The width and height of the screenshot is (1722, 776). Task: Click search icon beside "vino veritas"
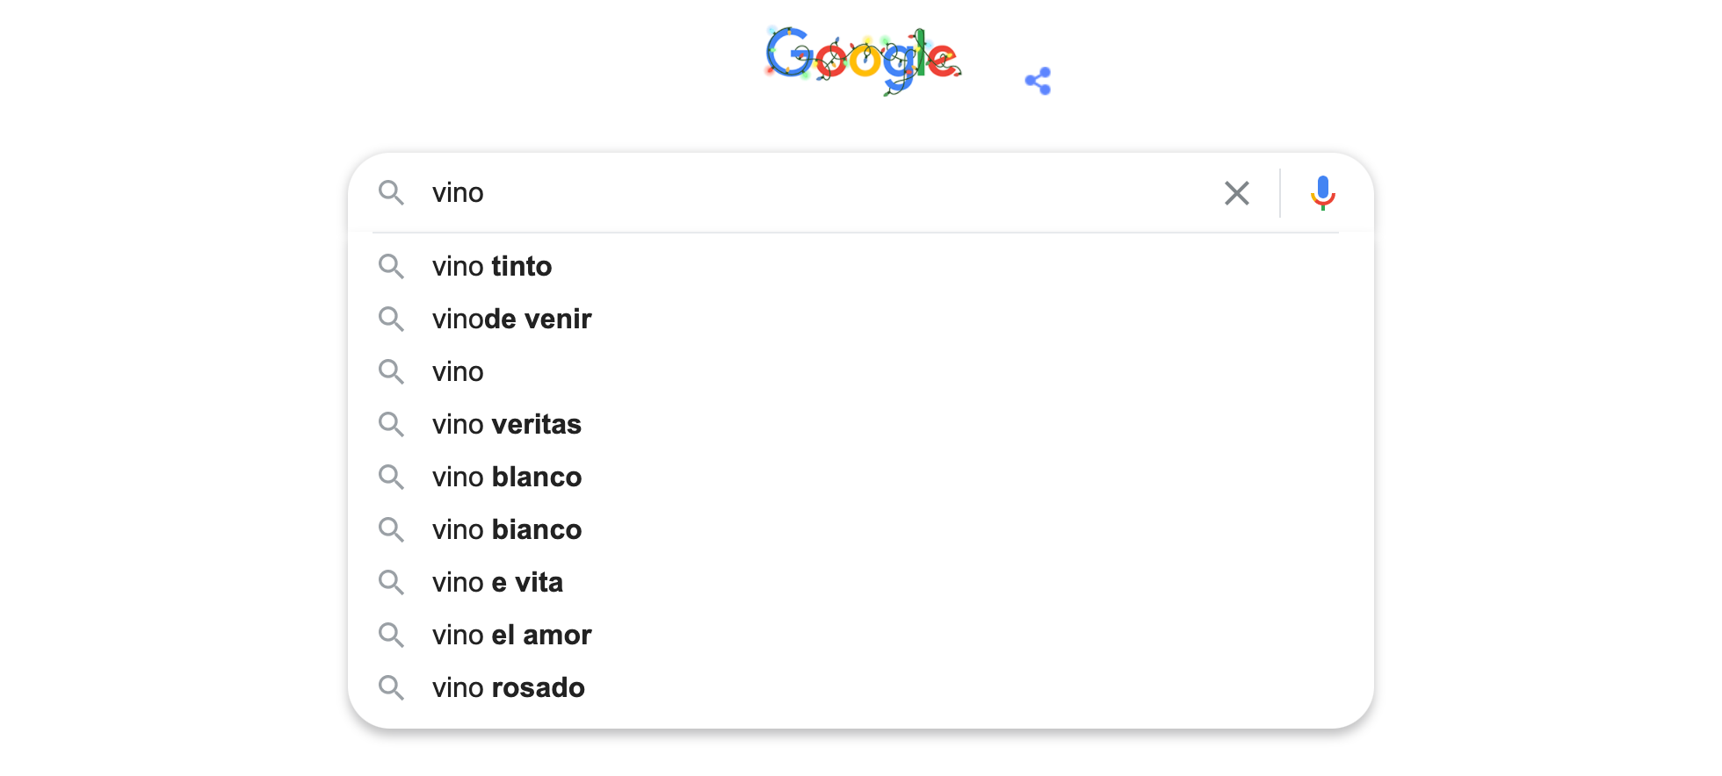pyautogui.click(x=391, y=425)
